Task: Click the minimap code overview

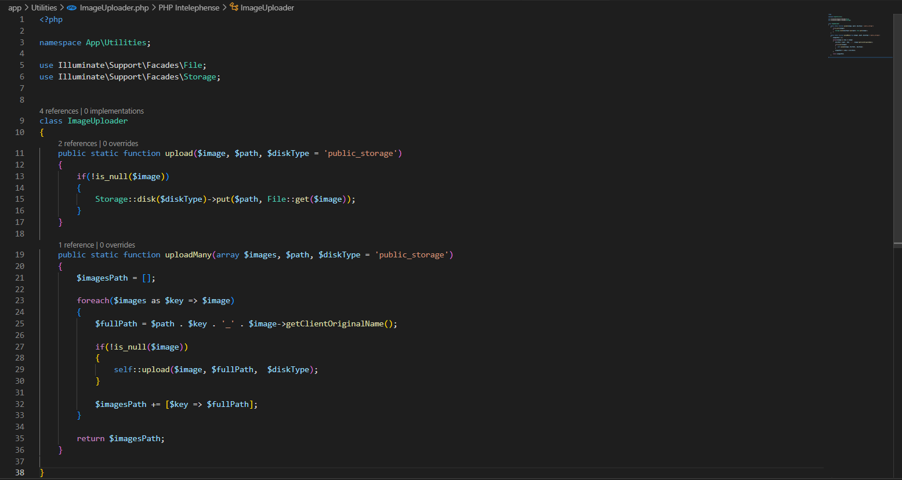Action: point(860,36)
